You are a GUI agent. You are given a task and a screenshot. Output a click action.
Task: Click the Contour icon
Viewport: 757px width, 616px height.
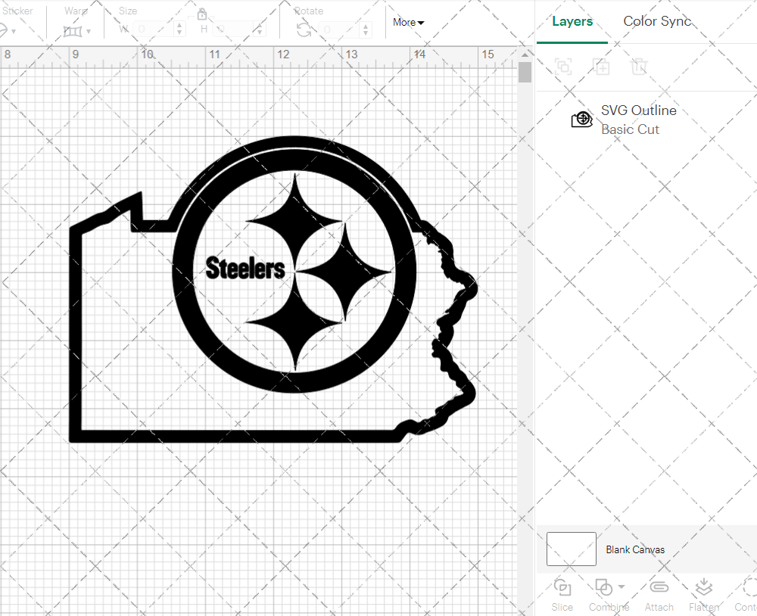748,588
